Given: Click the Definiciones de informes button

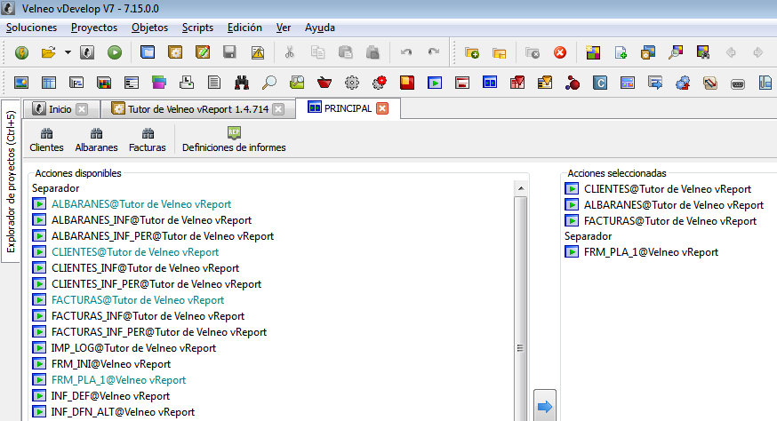Looking at the screenshot, I should tap(234, 139).
